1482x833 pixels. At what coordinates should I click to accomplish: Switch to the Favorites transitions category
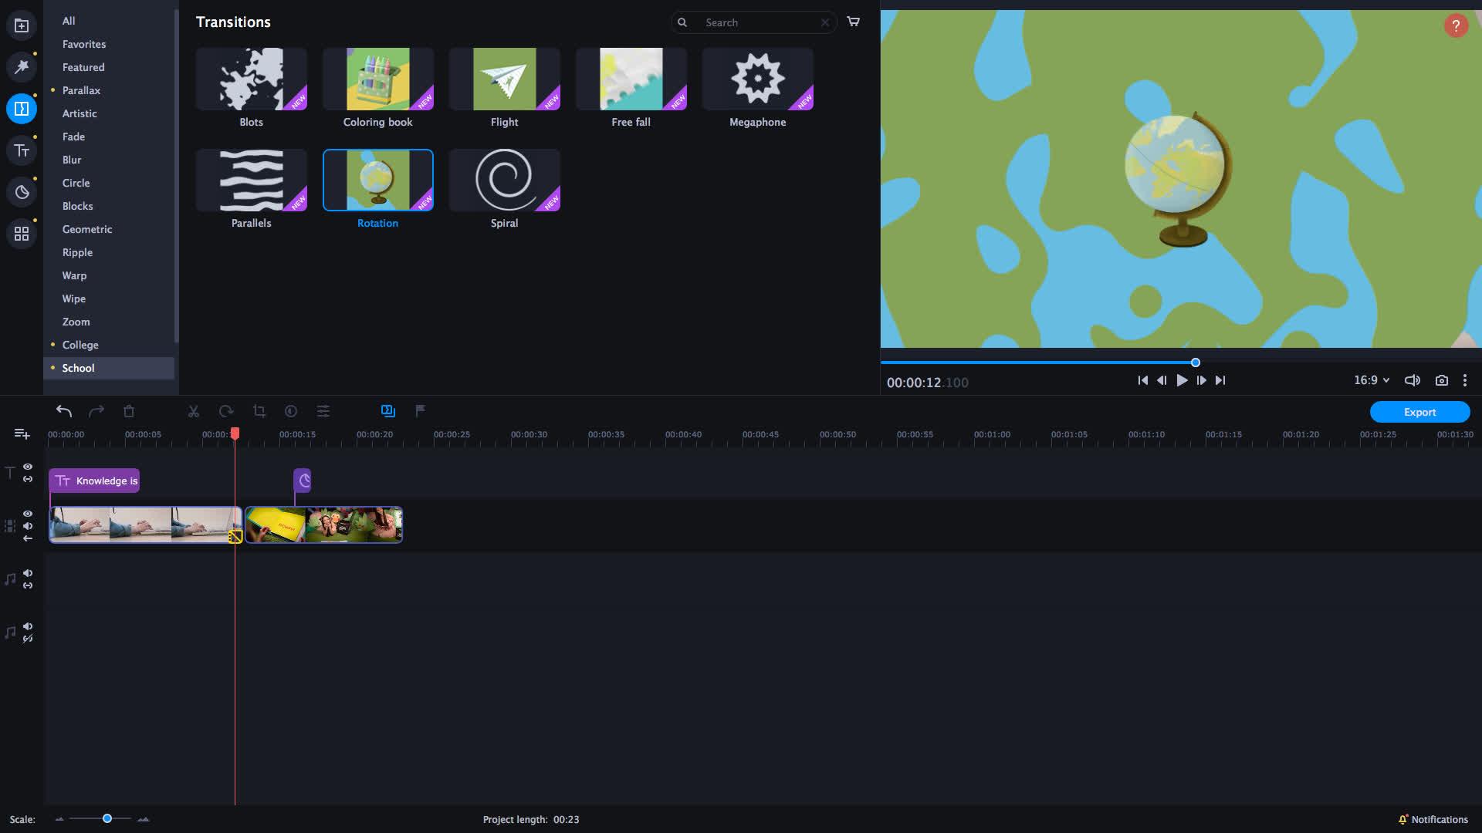[83, 44]
